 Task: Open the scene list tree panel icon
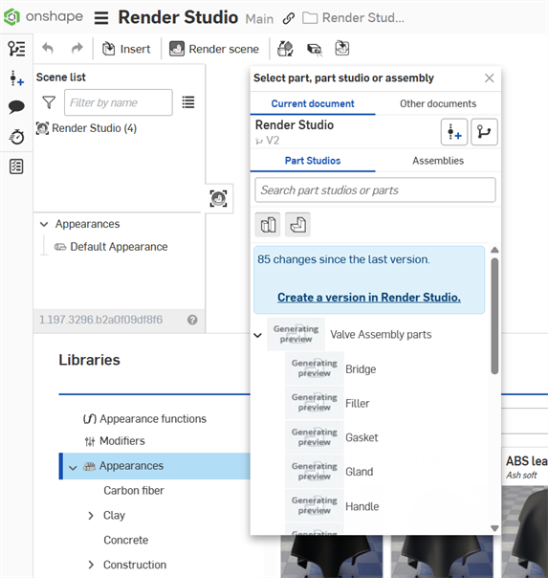pos(16,48)
